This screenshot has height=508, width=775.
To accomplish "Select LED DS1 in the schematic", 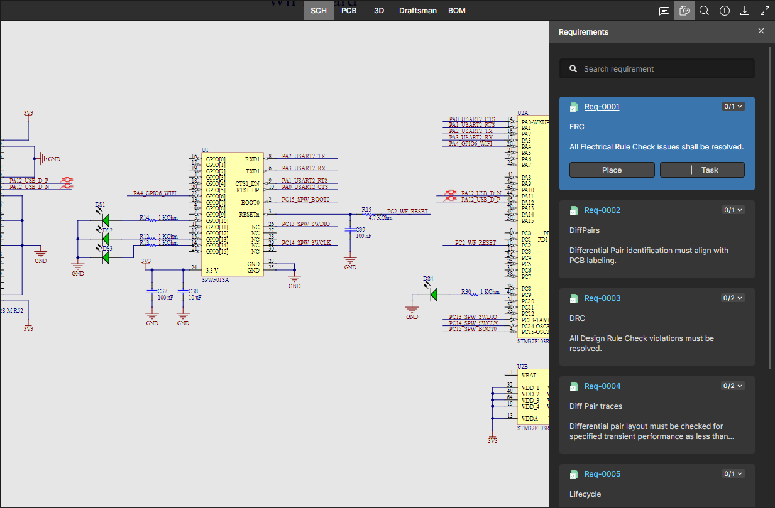I will point(105,220).
